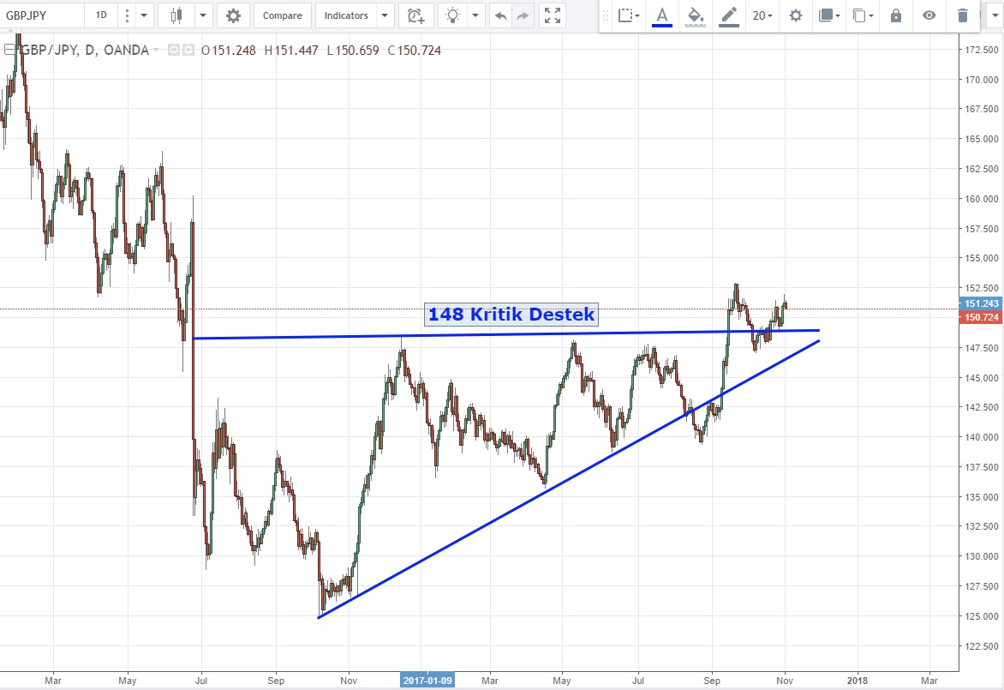Delete the selected drawing with trash icon

[x=962, y=15]
